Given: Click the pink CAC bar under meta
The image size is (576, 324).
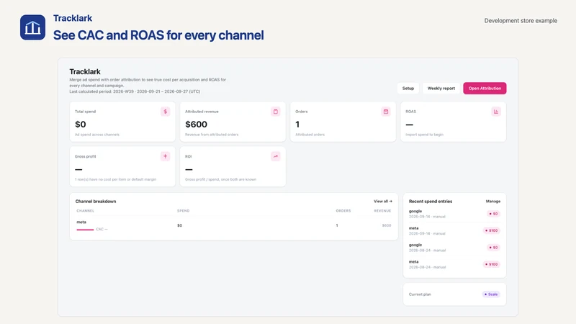Looking at the screenshot, I should pos(85,230).
